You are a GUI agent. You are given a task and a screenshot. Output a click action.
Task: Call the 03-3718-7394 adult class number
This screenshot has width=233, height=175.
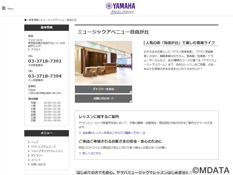click(x=45, y=76)
